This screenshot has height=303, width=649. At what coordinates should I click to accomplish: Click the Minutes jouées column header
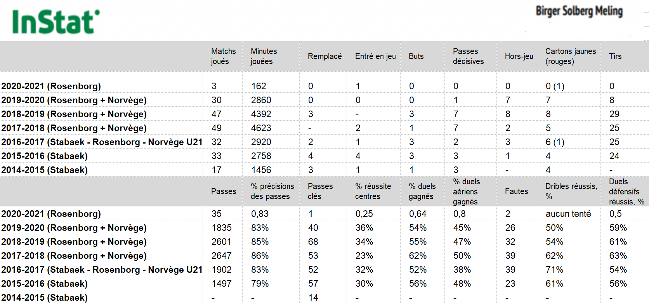(x=264, y=56)
